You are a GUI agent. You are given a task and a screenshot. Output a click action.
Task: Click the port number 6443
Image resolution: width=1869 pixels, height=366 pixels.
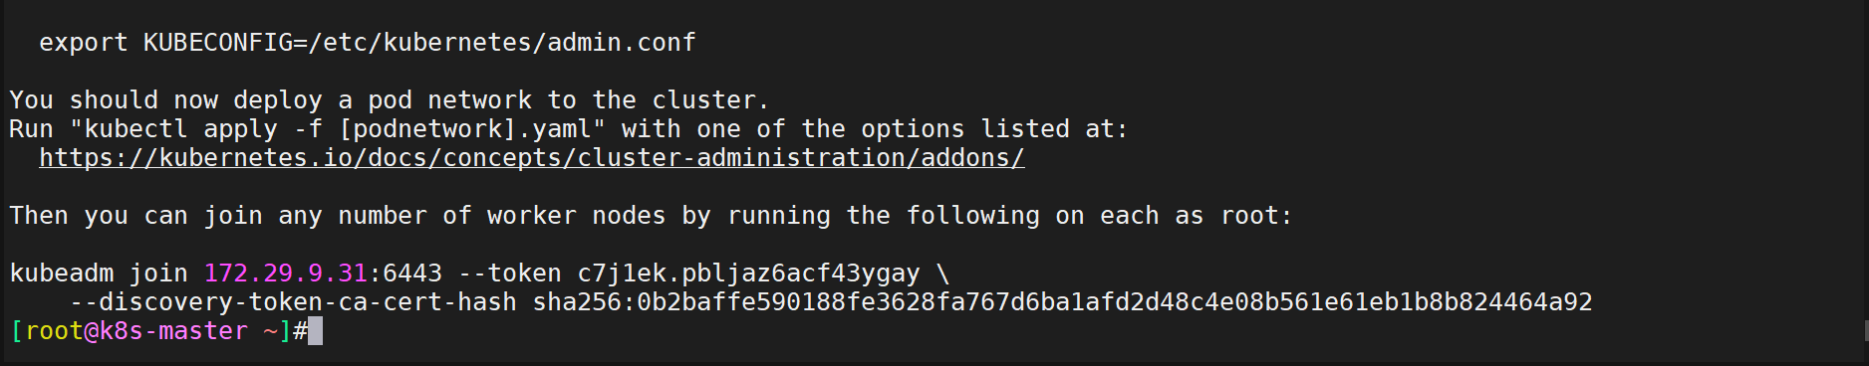click(x=412, y=274)
